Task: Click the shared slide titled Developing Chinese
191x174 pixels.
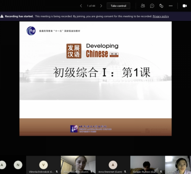Action: point(95,79)
